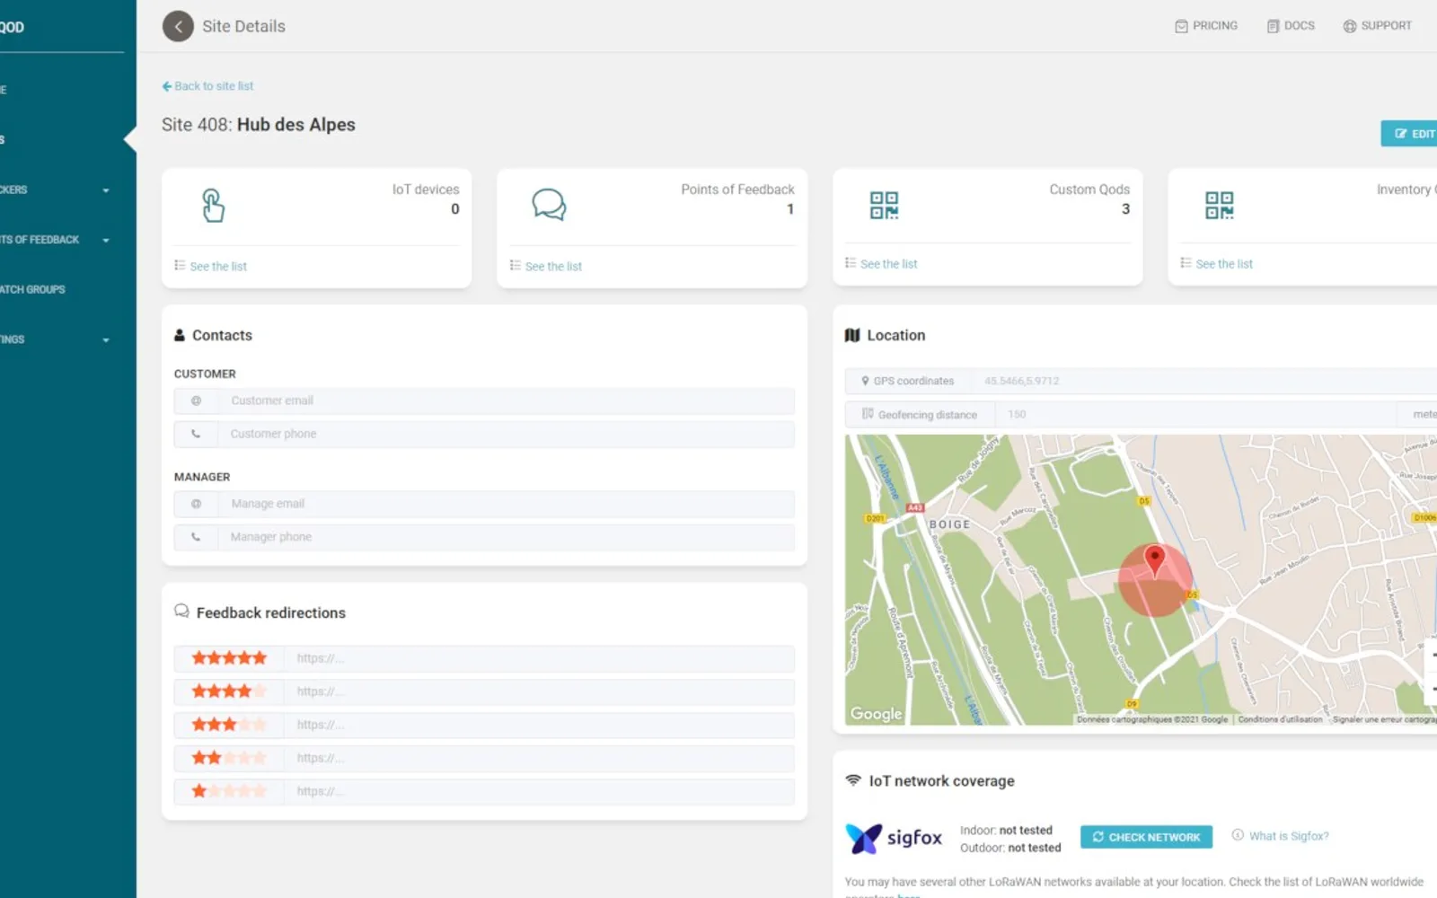Click the Customer email at-sign icon
The width and height of the screenshot is (1437, 898).
[196, 401]
